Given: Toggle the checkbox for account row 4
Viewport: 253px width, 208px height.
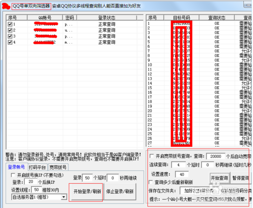Looking at the screenshot, I should pos(10,42).
